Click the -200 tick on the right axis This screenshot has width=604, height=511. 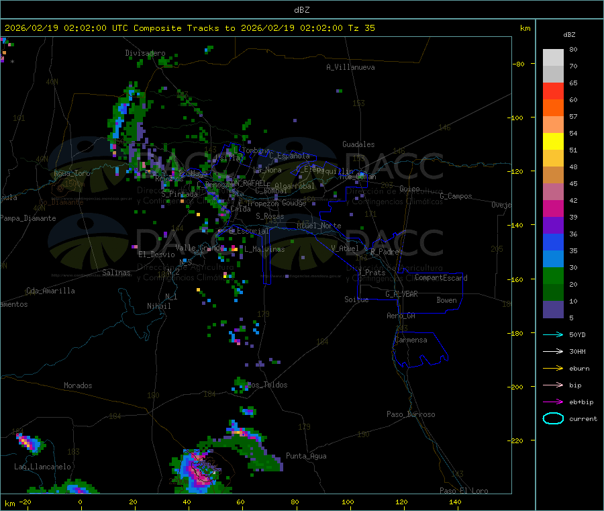click(517, 387)
